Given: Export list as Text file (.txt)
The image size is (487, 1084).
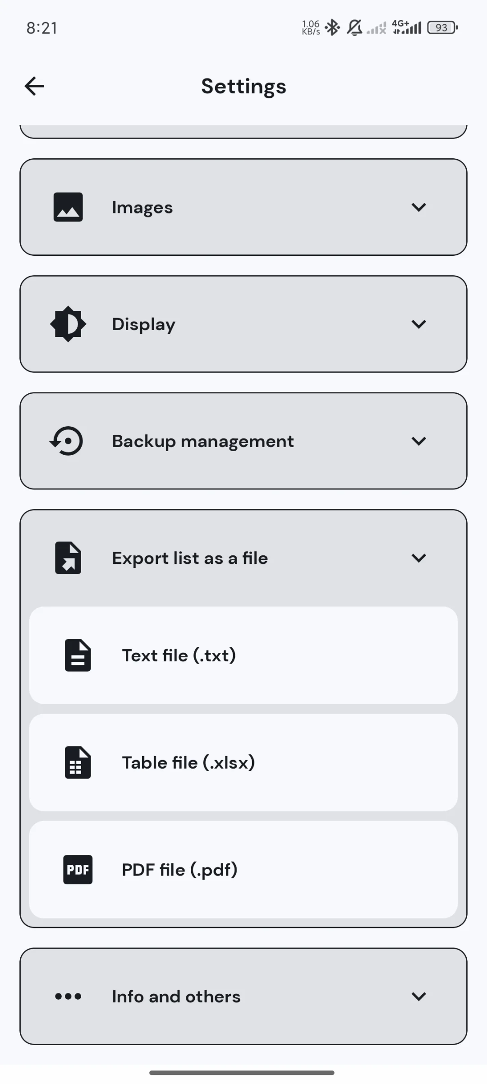Looking at the screenshot, I should 243,655.
